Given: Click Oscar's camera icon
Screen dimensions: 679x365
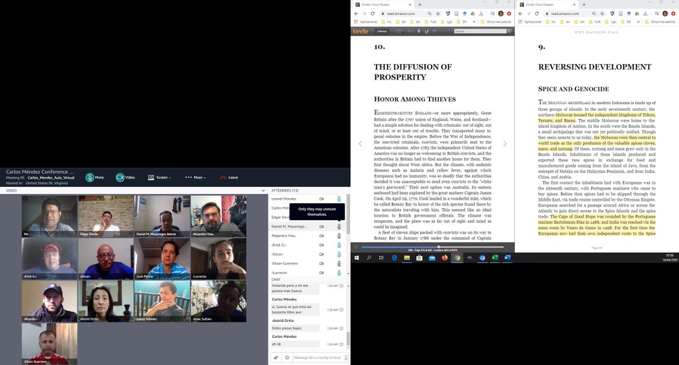Looking at the screenshot, I should [321, 254].
